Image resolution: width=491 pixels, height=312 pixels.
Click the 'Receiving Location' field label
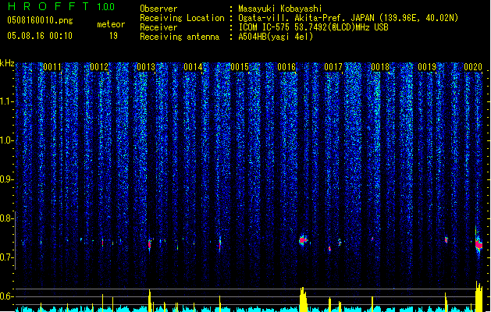[x=182, y=18]
